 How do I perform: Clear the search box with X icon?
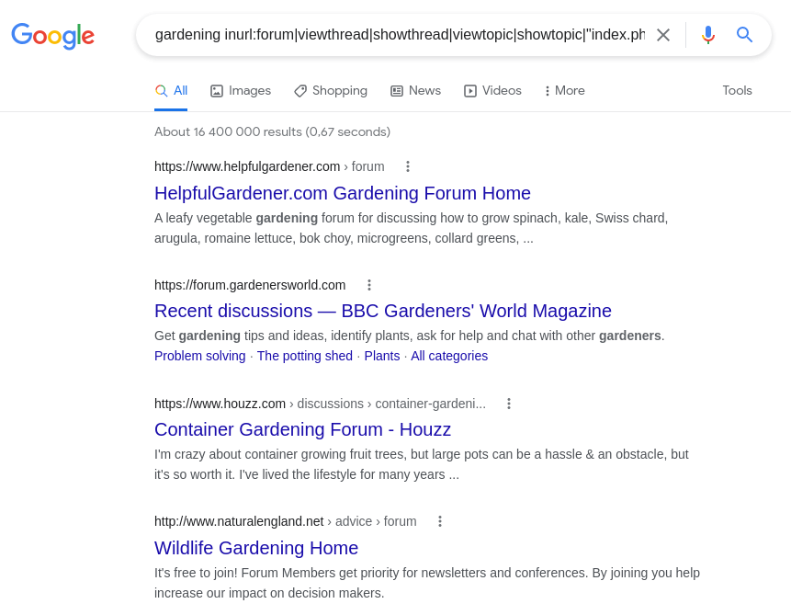[663, 35]
